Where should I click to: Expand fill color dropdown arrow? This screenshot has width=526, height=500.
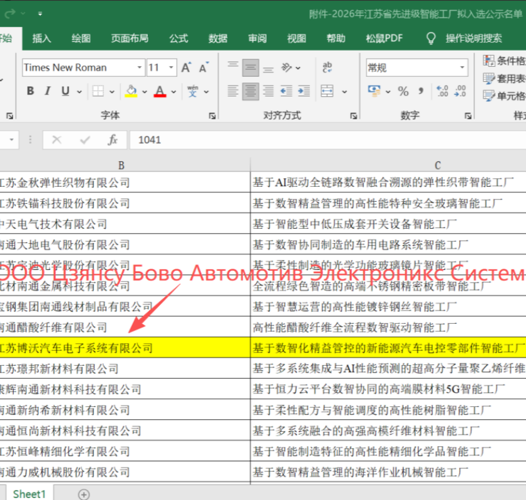(145, 91)
